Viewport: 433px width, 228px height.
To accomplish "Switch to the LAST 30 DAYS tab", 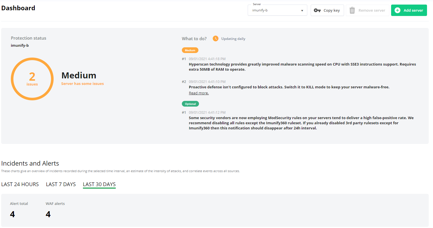I will [x=99, y=184].
